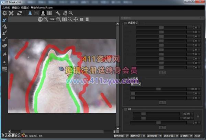Enable the 色彩校正 checkbox
The height and width of the screenshot is (140, 206).
pyautogui.click(x=125, y=23)
